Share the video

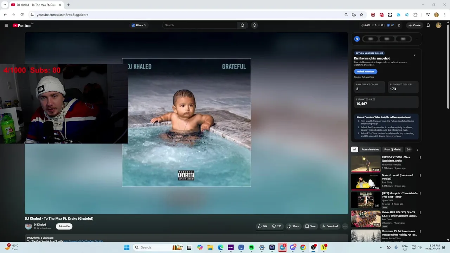tap(293, 226)
